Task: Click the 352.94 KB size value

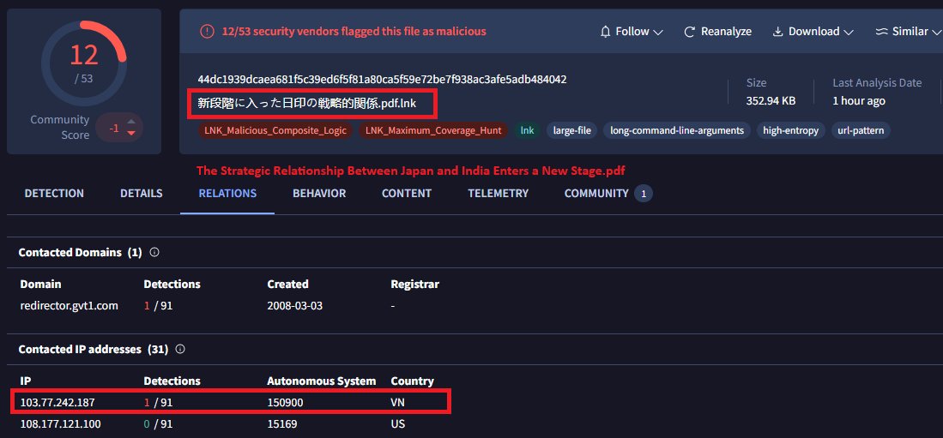Action: [771, 101]
